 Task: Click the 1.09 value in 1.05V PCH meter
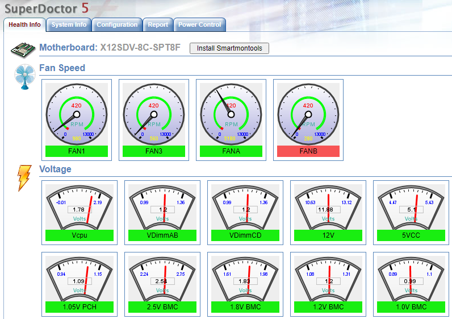pyautogui.click(x=78, y=281)
